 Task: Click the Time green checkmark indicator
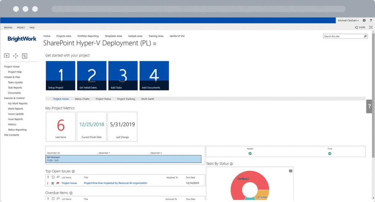click(330, 153)
